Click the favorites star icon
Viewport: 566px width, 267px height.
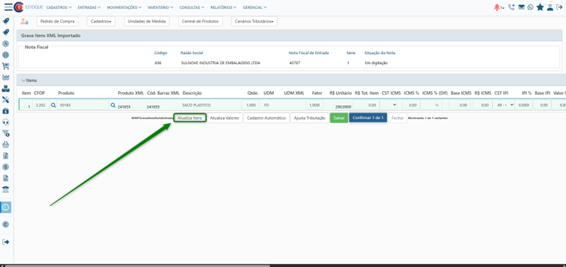pos(540,8)
